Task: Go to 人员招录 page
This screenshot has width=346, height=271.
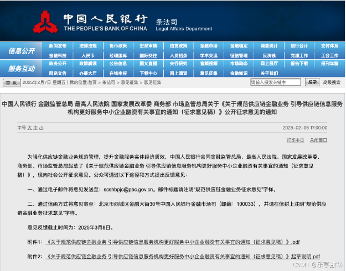Action: pyautogui.click(x=178, y=55)
